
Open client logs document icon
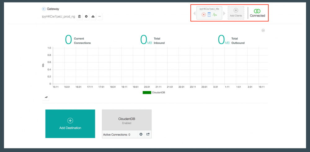(x=209, y=15)
